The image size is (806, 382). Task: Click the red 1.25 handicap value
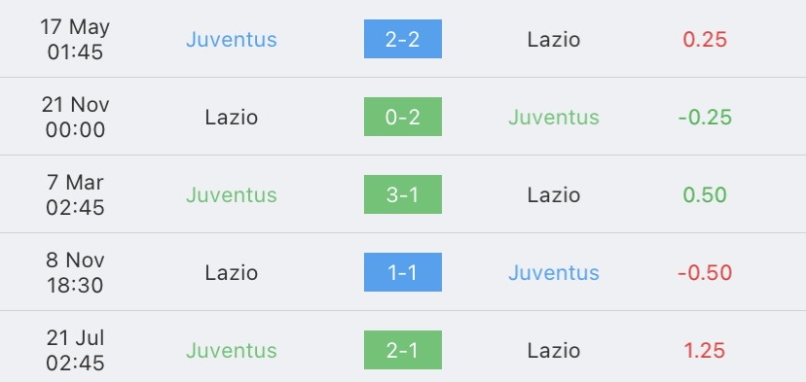(705, 351)
